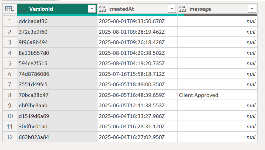Click createdAt cell 2025-06-05T12:41:38.553Z
This screenshot has width=265, height=150.
tap(137, 106)
